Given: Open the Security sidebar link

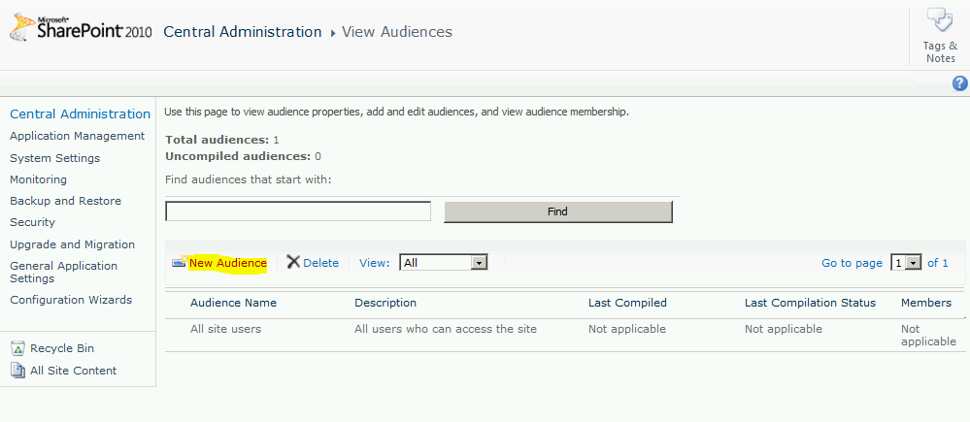Looking at the screenshot, I should 32,222.
